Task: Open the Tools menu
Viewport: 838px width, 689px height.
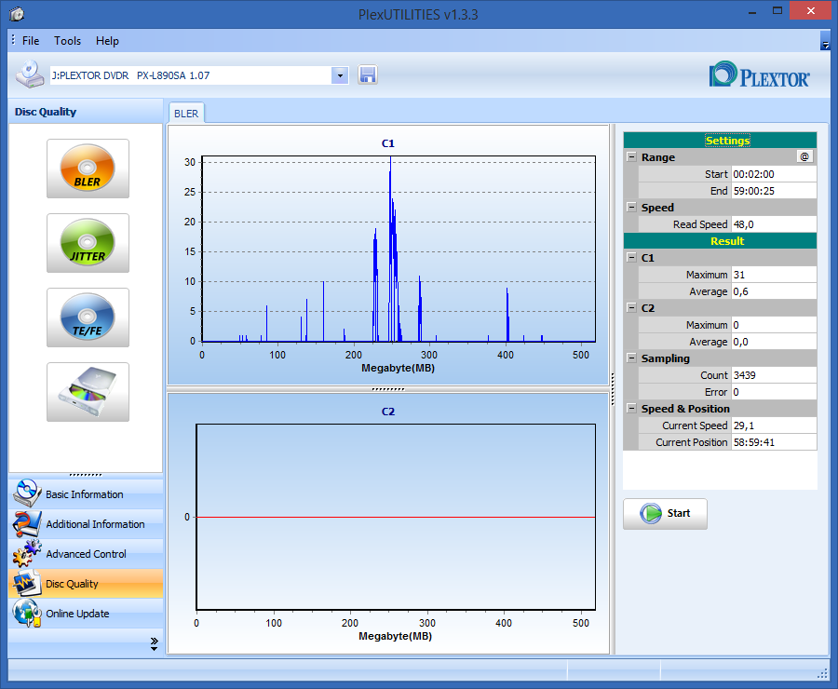Action: [67, 41]
